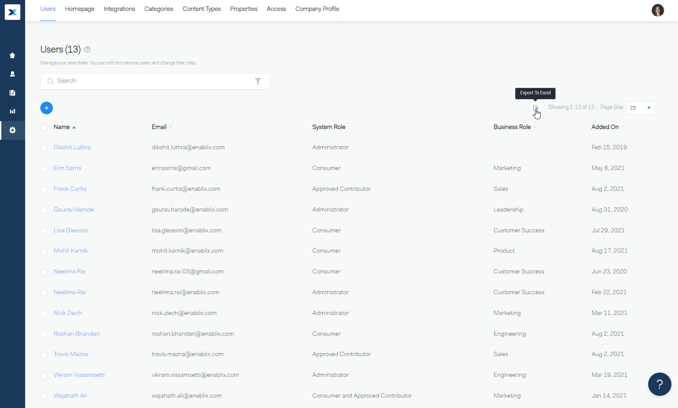Open the Users section via sidebar person icon
Screen dimensions: 678x408
[x=12, y=74]
